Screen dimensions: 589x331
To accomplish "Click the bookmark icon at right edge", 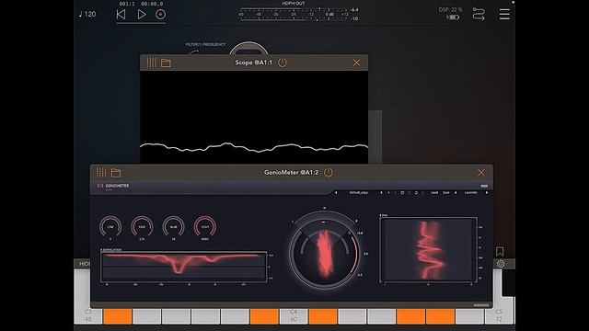I will (500, 251).
